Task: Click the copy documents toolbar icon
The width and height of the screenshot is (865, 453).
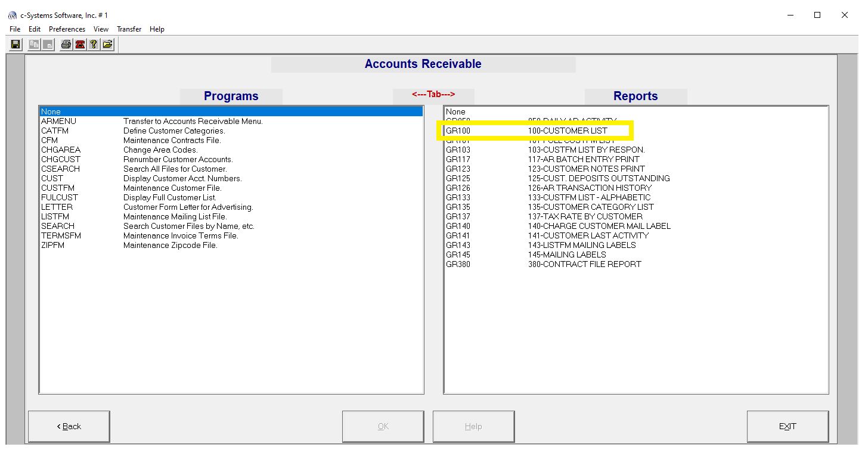Action: 34,45
